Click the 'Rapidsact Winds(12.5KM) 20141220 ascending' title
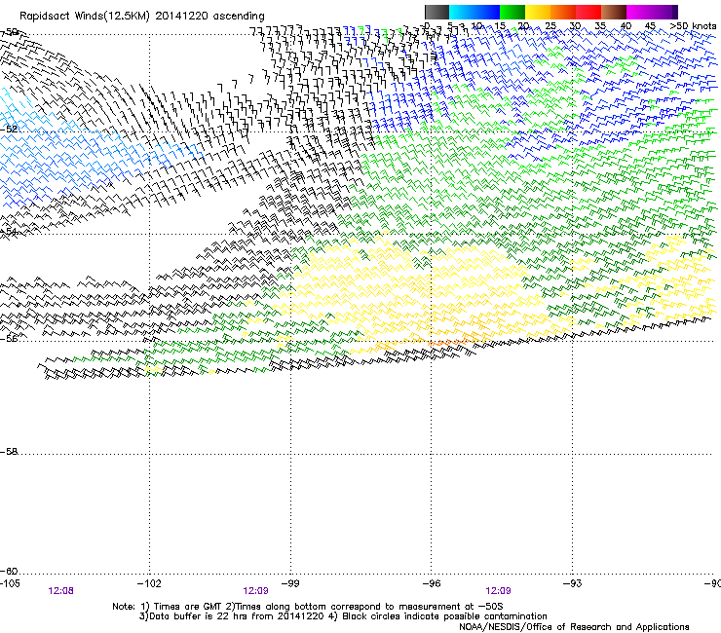 pyautogui.click(x=142, y=17)
